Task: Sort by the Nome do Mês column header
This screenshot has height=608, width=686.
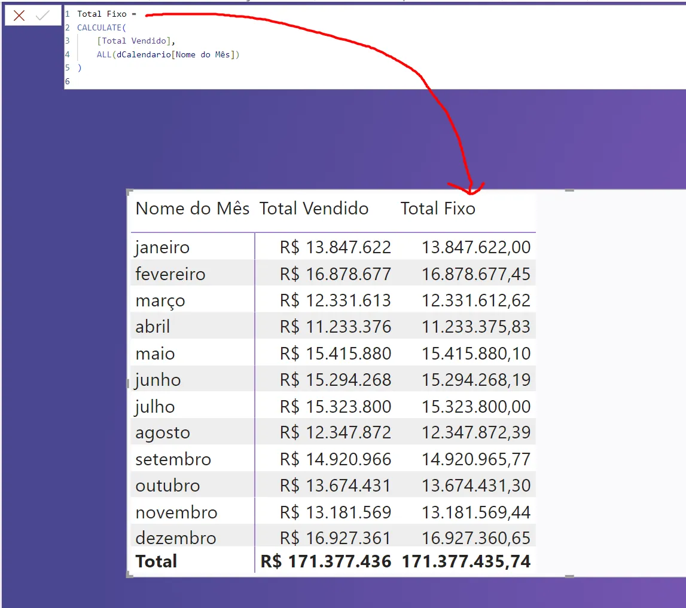Action: tap(192, 208)
